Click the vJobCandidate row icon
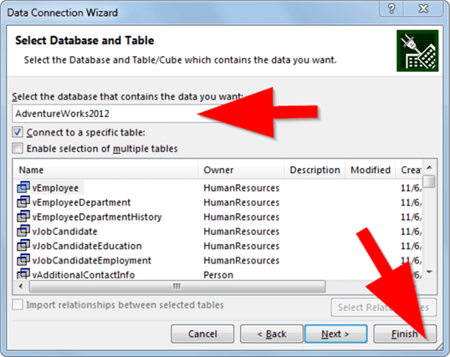The height and width of the screenshot is (357, 450). [x=23, y=231]
